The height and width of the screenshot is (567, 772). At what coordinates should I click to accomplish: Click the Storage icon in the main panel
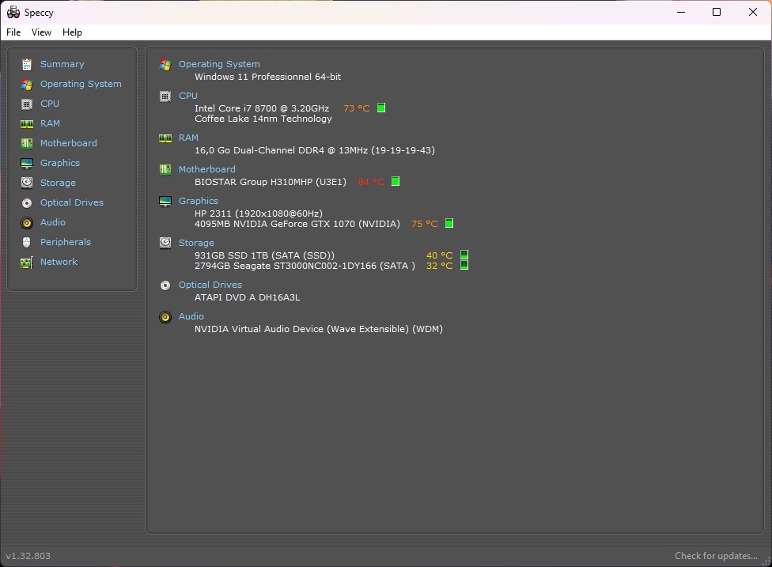pos(165,243)
